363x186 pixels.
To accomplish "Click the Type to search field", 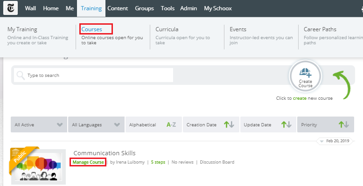I will coord(93,75).
